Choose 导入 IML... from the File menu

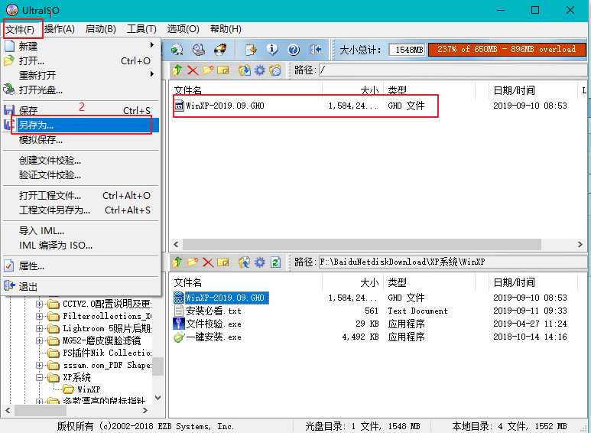click(81, 231)
